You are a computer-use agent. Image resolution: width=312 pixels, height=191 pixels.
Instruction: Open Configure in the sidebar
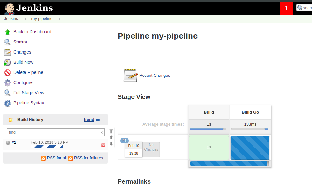[23, 82]
